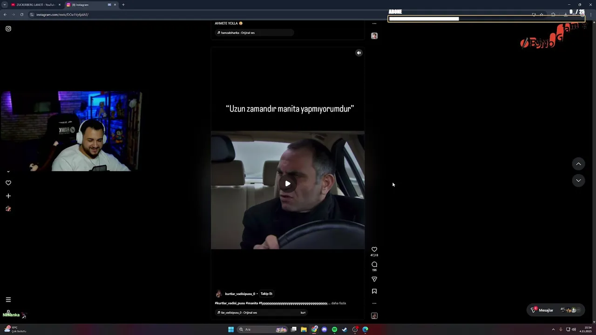Screen dimensions: 596x335
Task: Like the reel with 47,3 B likes
Action: 374,249
